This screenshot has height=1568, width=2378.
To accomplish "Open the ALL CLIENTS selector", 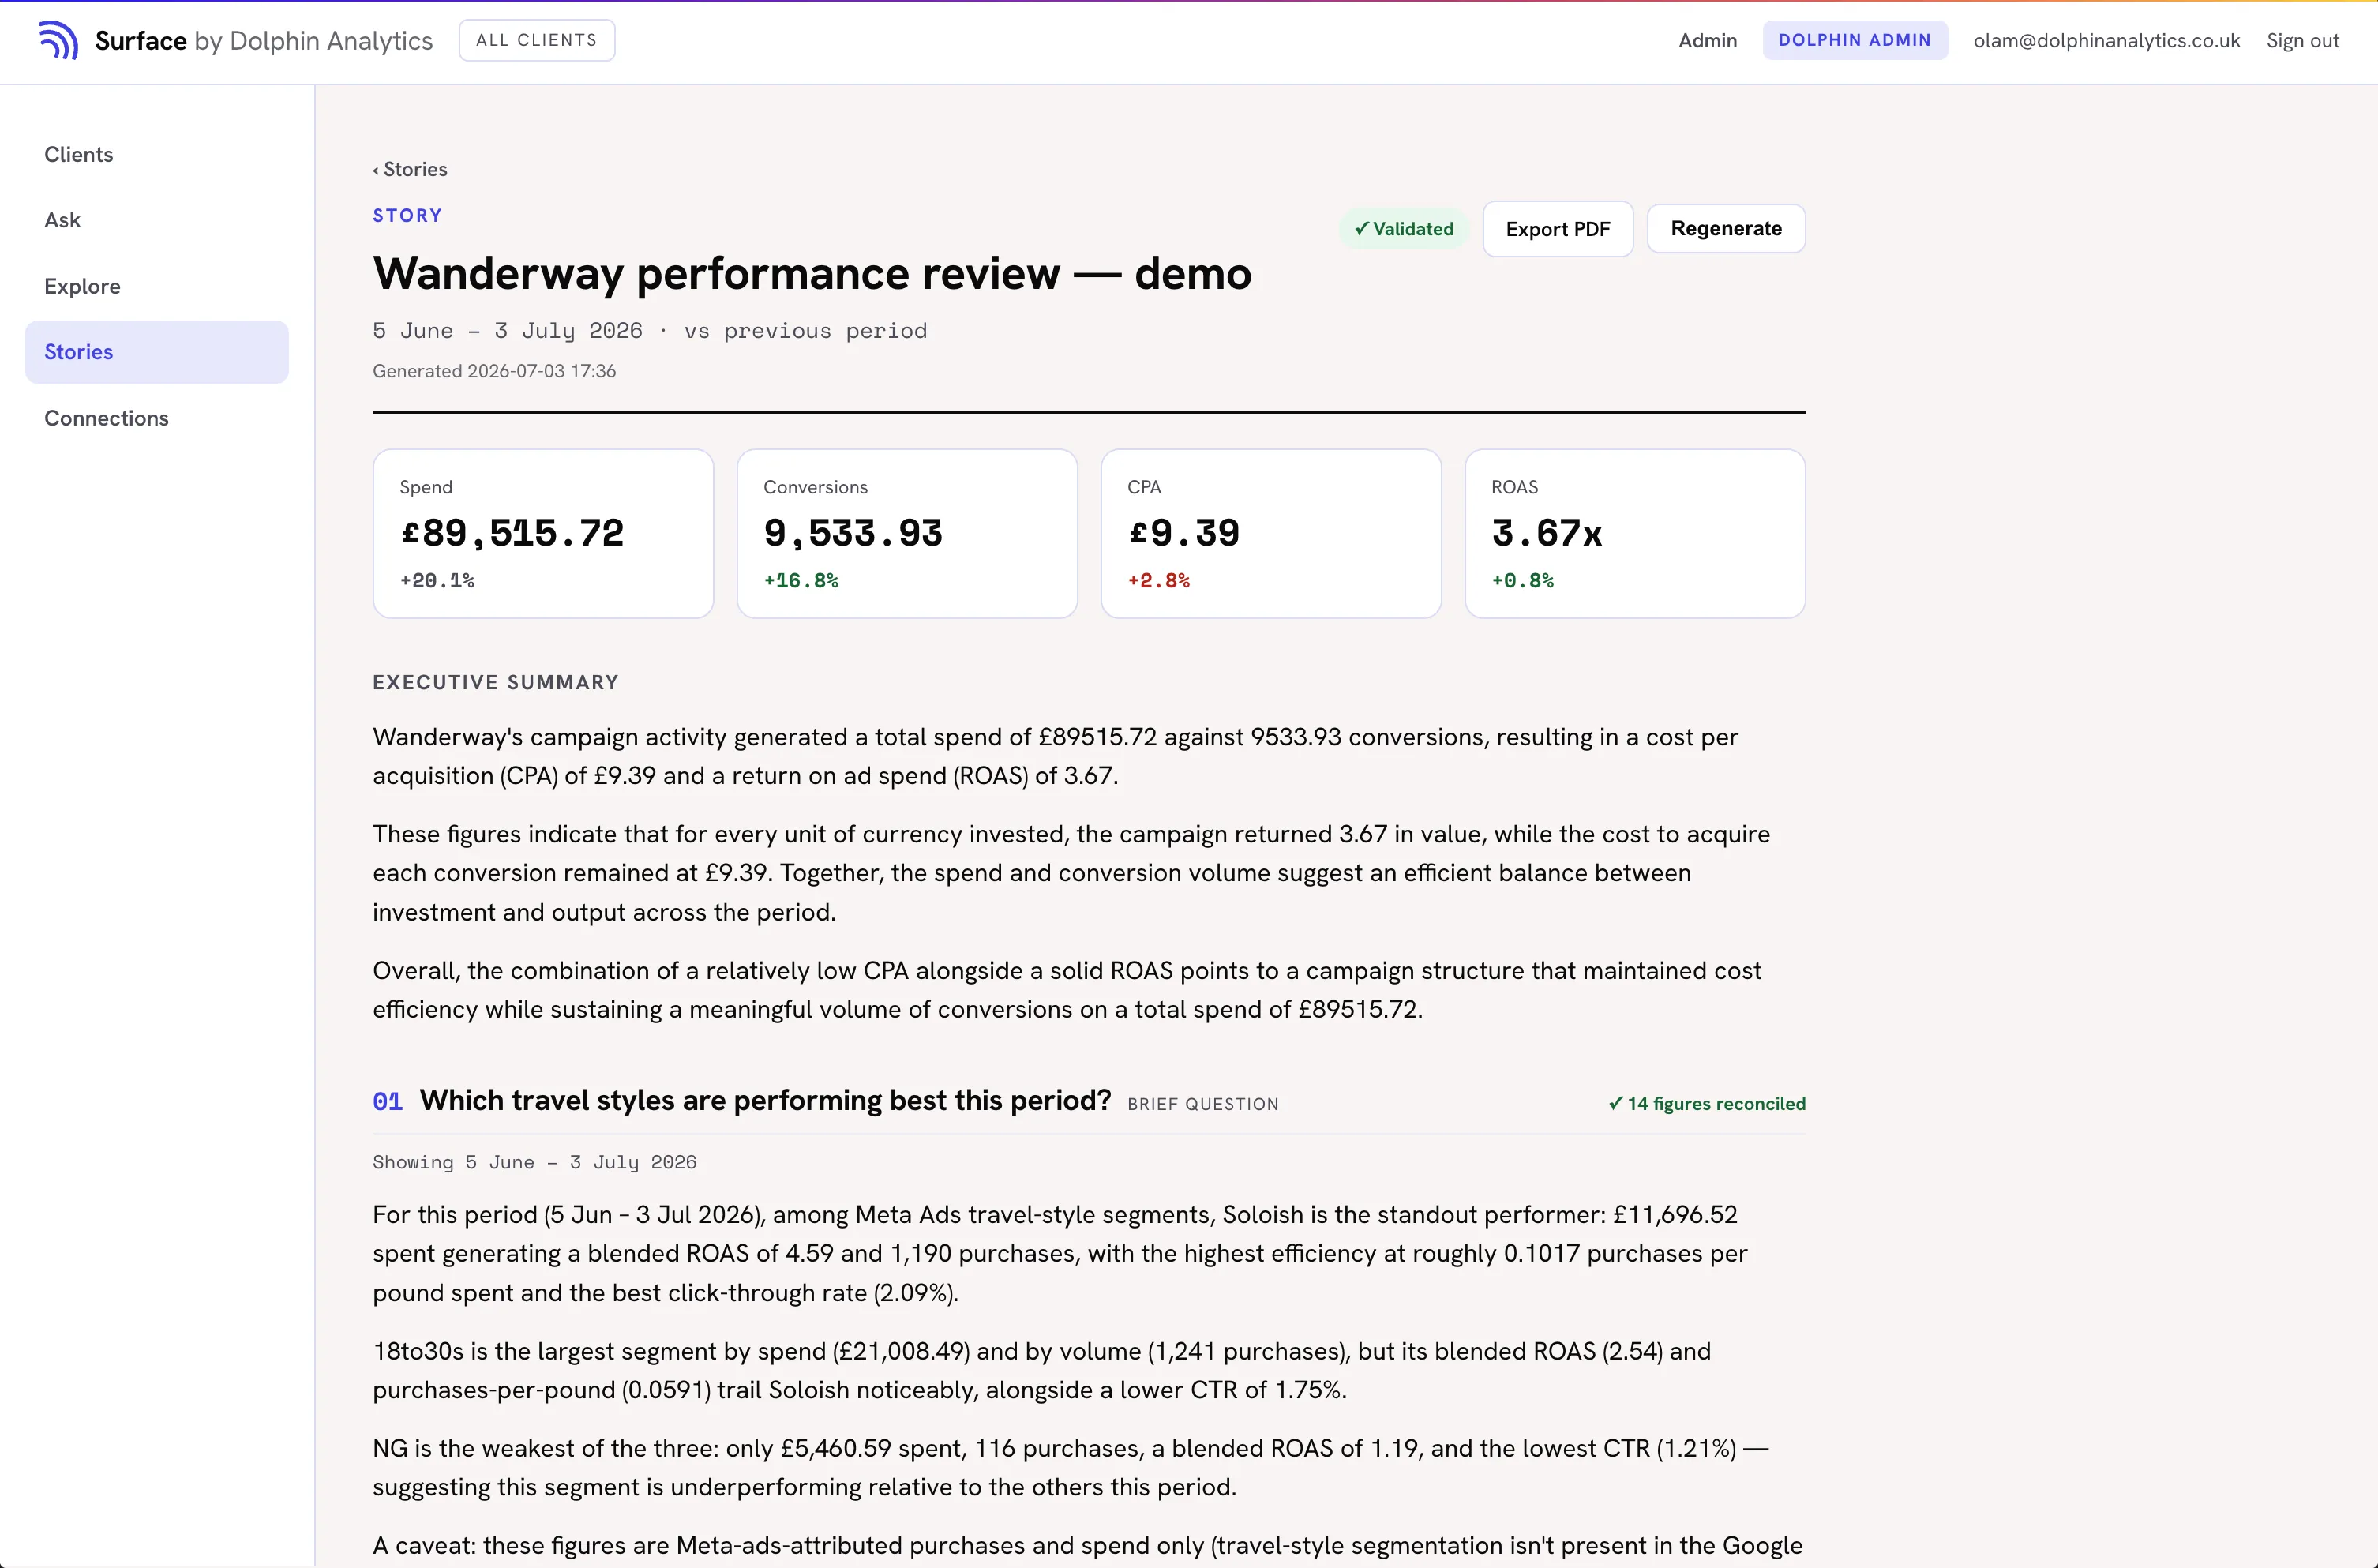I will coord(536,40).
